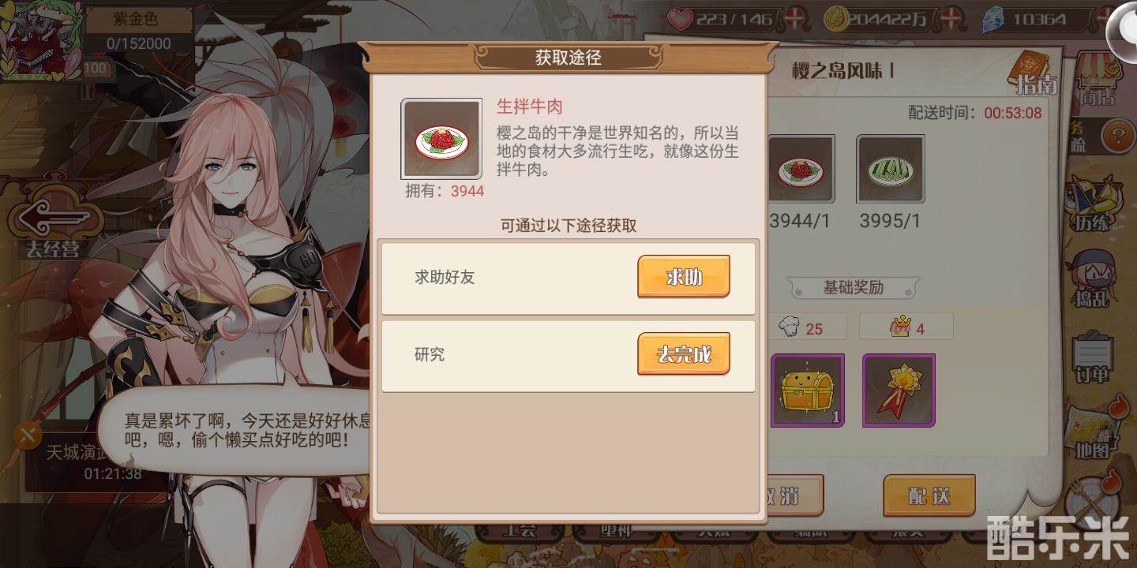
Task: Dismiss the speech bubble with X icon
Action: pyautogui.click(x=28, y=435)
